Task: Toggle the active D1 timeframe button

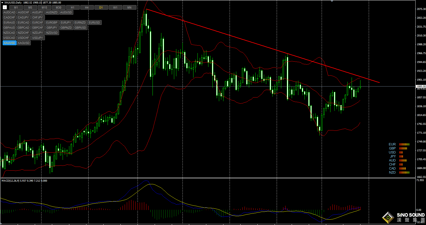Action: [101, 7]
